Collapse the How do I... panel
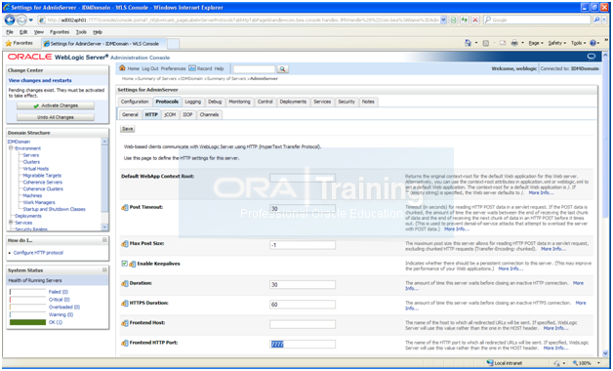This screenshot has width=613, height=371. [x=104, y=240]
